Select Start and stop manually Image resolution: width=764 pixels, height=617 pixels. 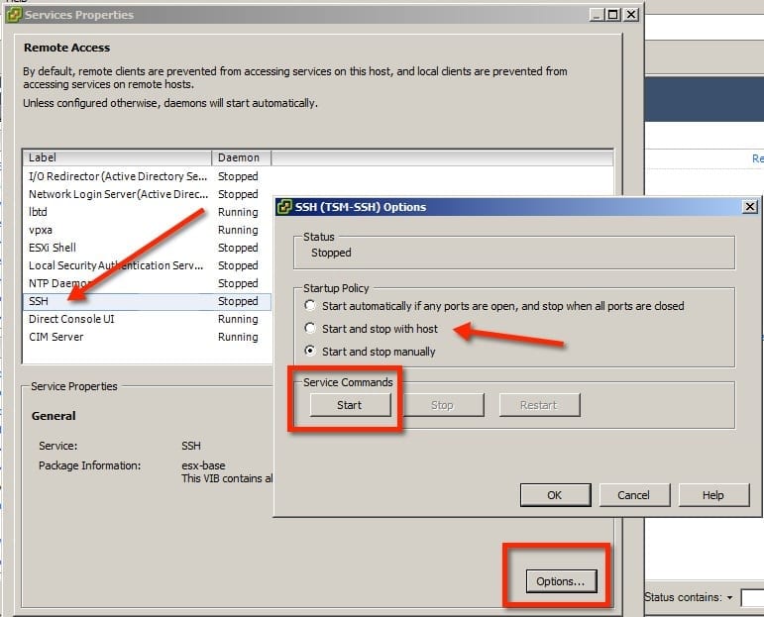(x=310, y=352)
